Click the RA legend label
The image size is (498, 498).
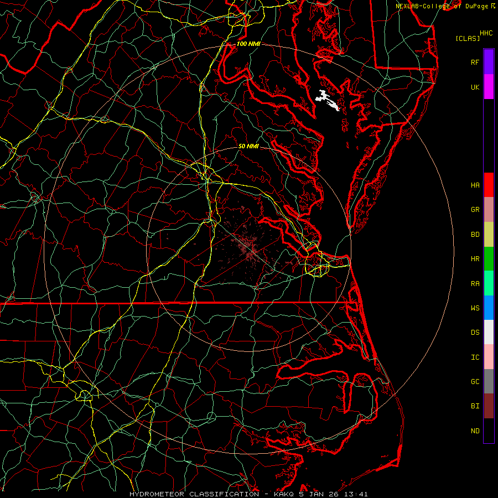click(x=475, y=284)
